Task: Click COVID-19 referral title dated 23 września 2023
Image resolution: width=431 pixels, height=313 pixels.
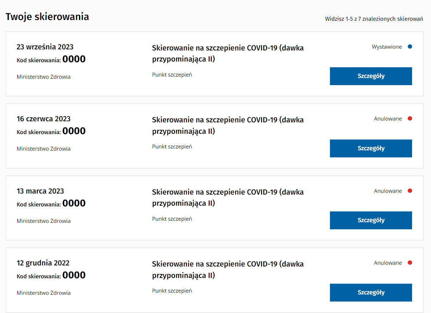Action: pyautogui.click(x=228, y=53)
